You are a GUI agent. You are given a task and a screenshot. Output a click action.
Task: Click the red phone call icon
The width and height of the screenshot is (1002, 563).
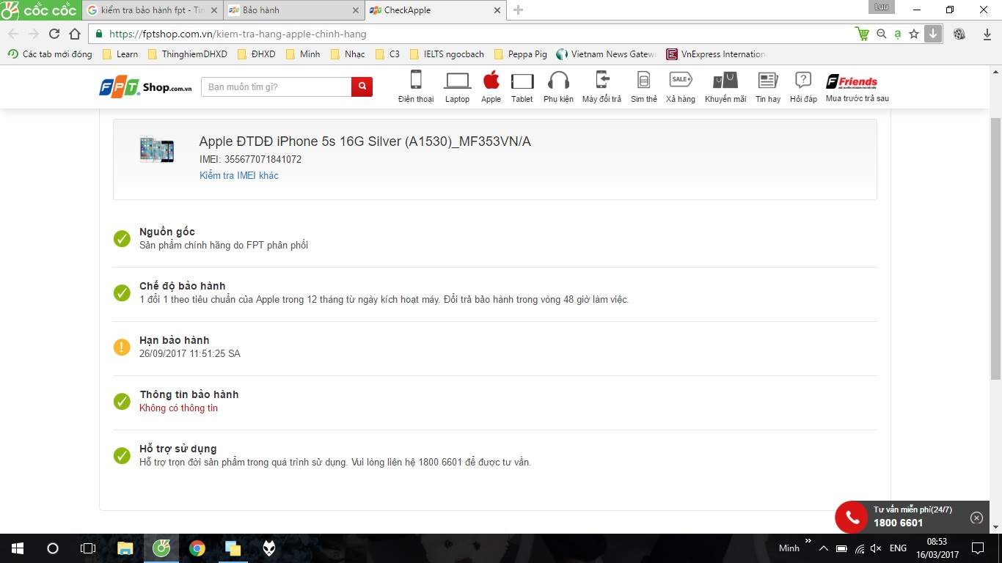(852, 518)
